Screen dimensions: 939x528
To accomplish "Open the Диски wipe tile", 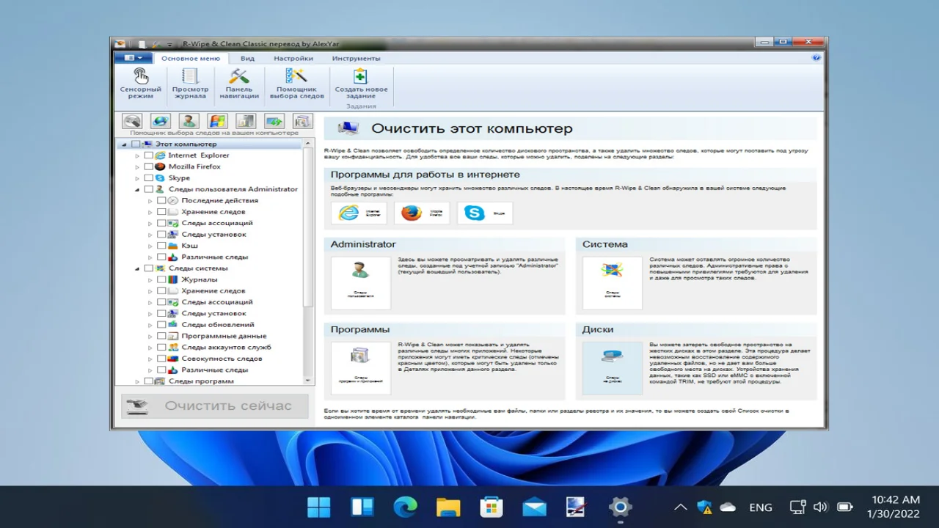I will click(612, 368).
